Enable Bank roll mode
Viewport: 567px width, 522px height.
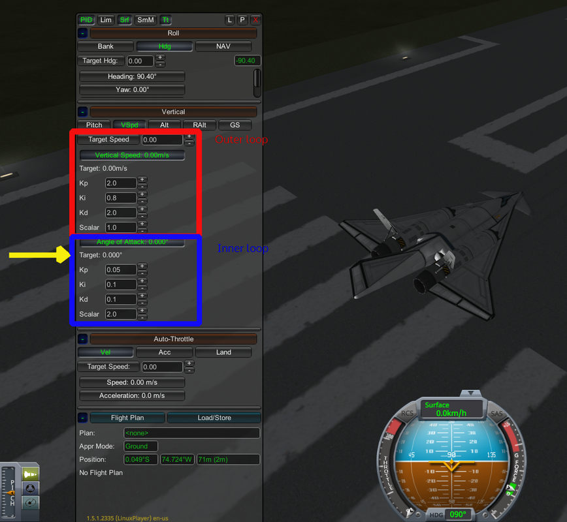106,46
